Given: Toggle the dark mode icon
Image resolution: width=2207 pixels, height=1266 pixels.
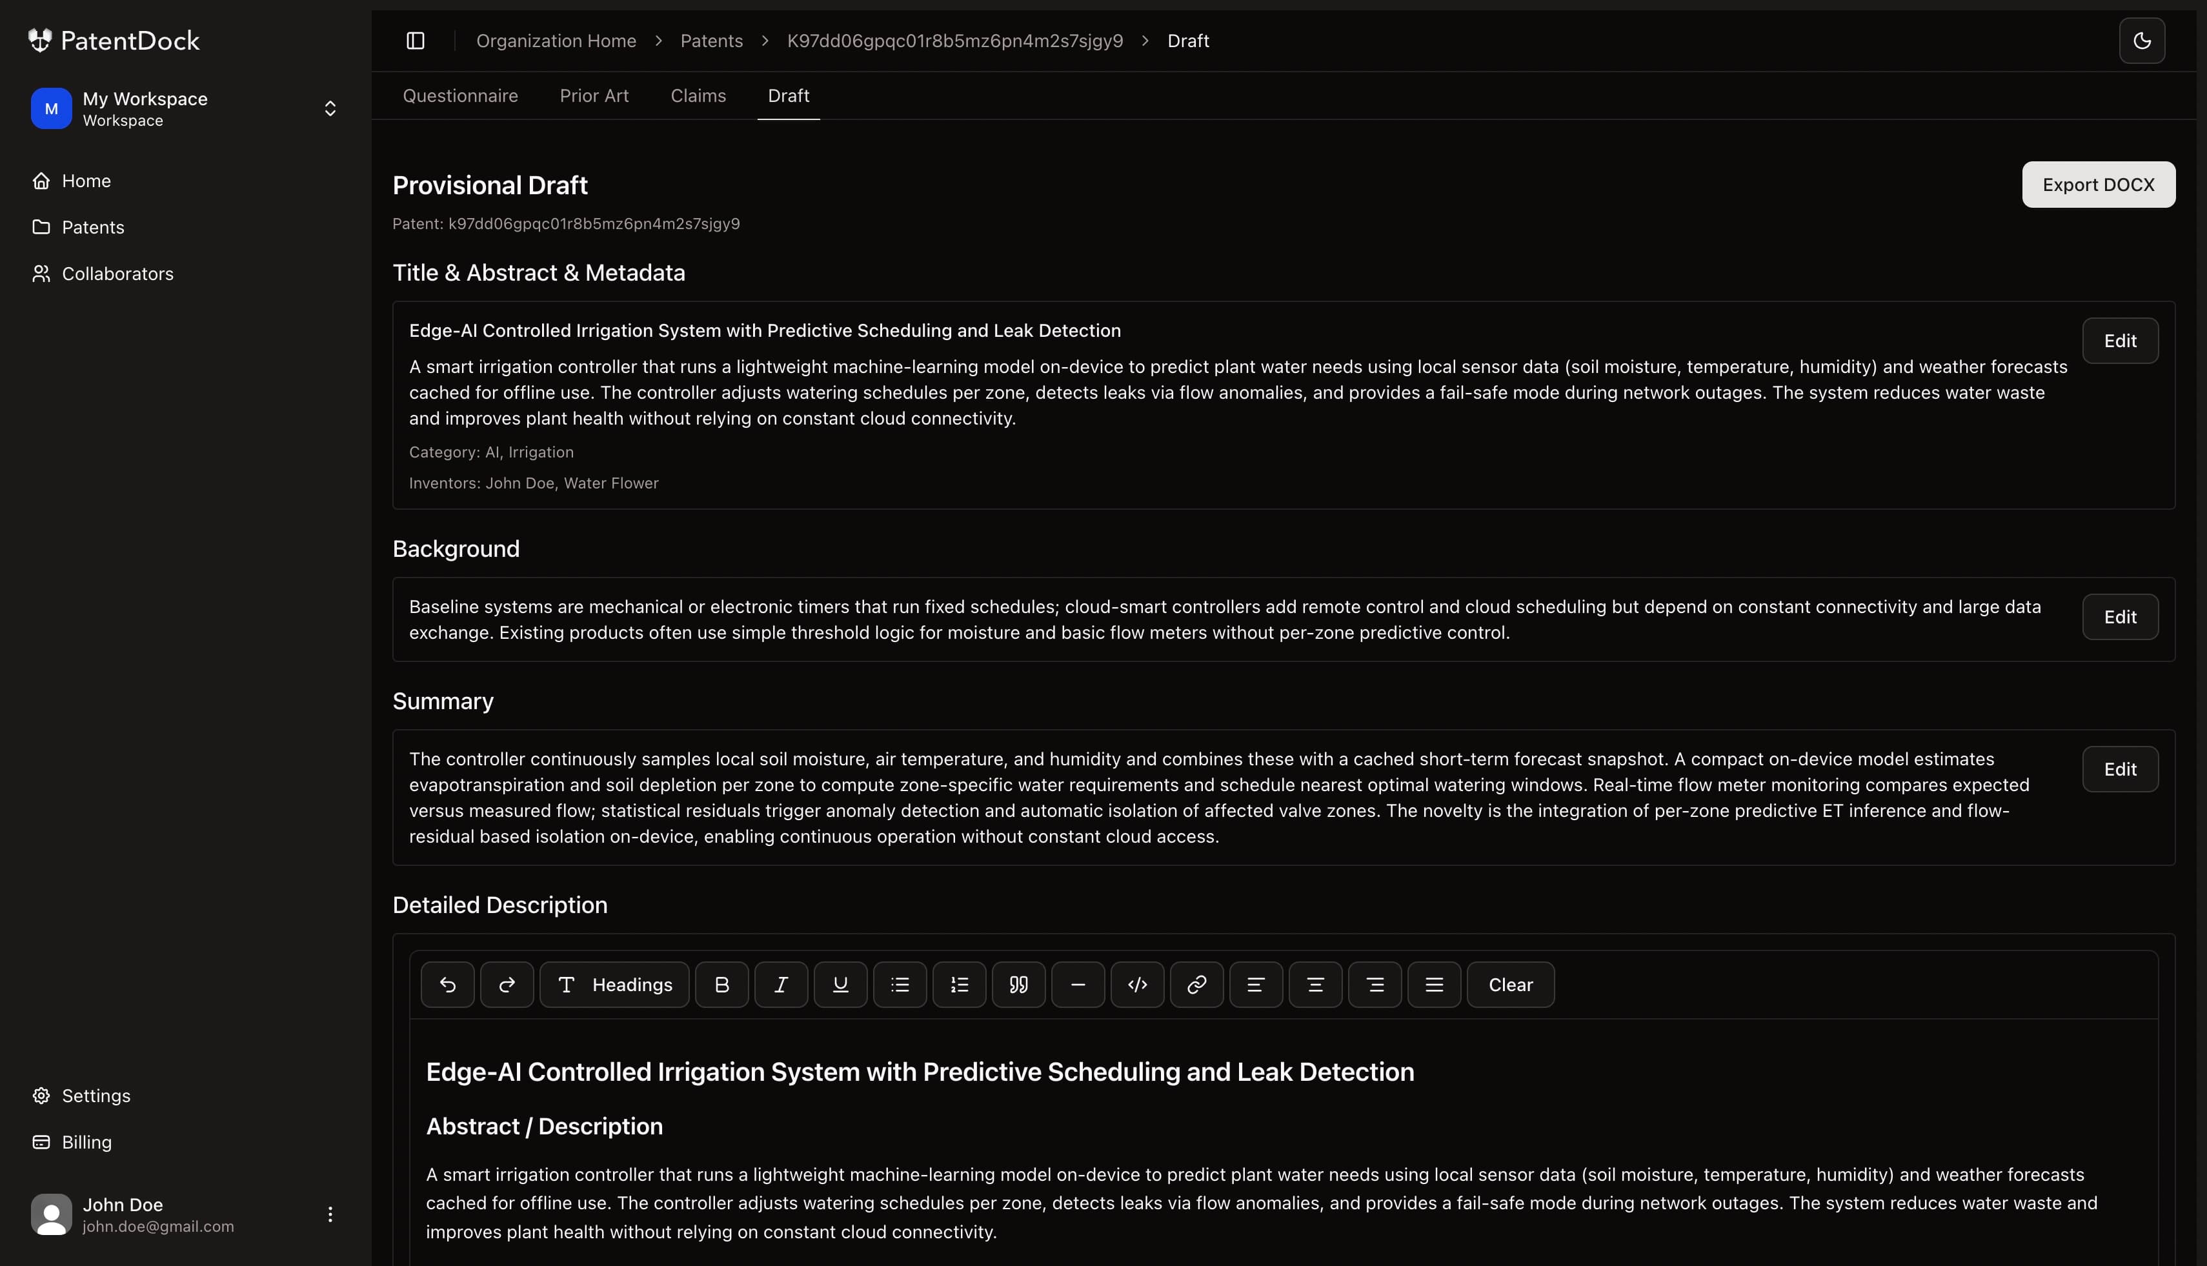Looking at the screenshot, I should click(2142, 40).
